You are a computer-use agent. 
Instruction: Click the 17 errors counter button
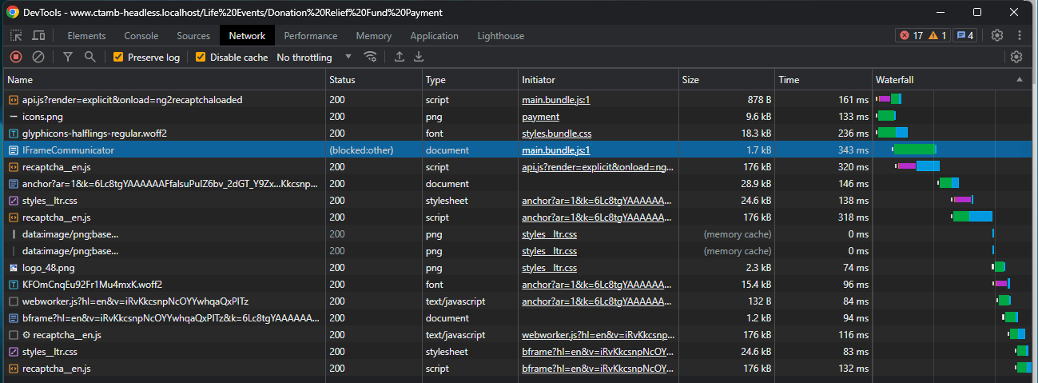click(912, 35)
